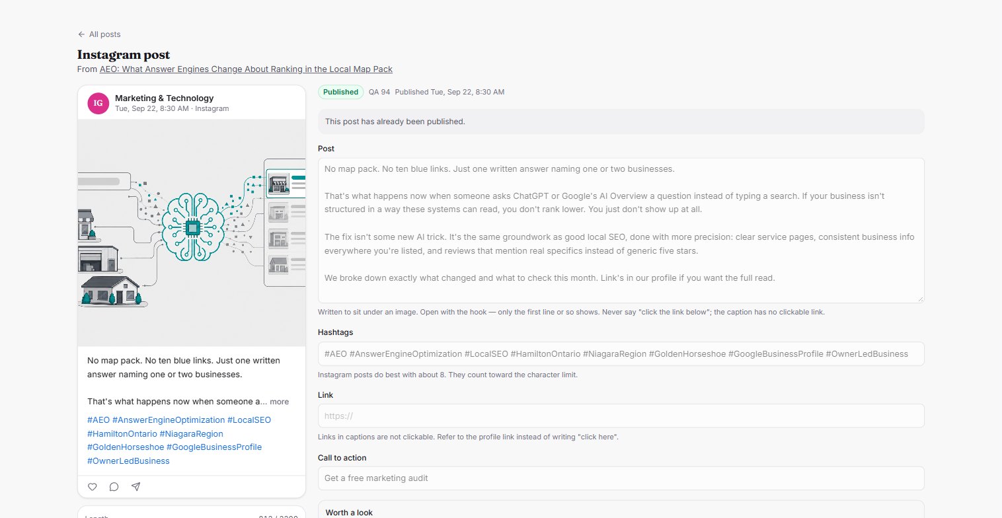Click the 'Tue, Sep 22, 8:30 AM · Instagram' timestamp
This screenshot has width=1002, height=518.
click(x=172, y=108)
